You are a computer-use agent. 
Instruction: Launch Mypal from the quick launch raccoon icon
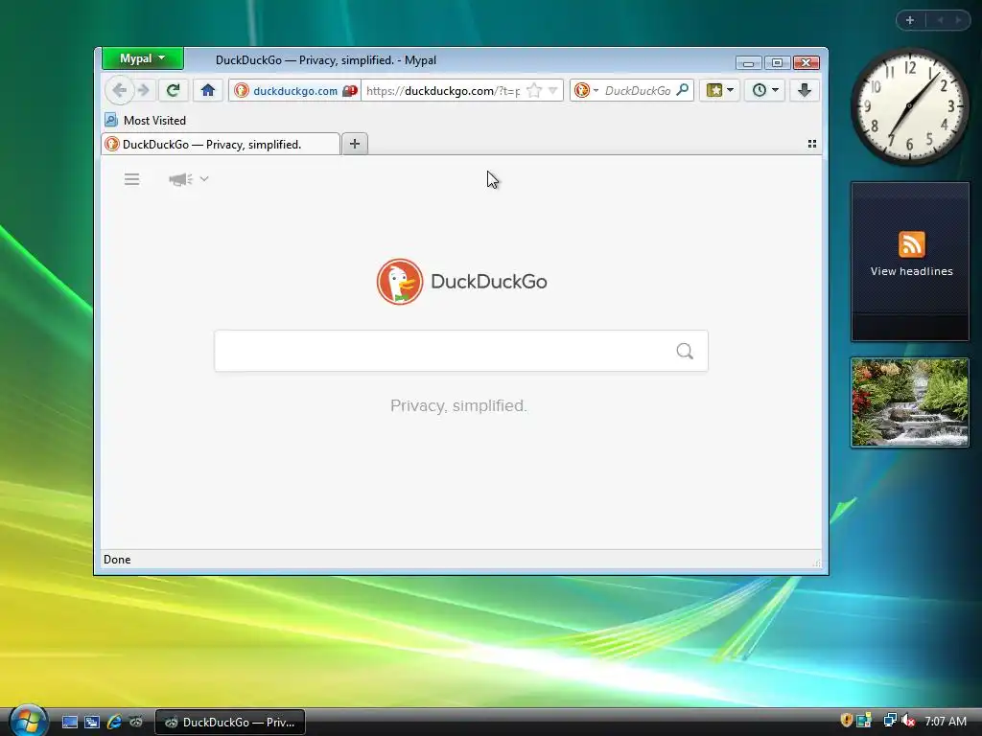pos(136,723)
